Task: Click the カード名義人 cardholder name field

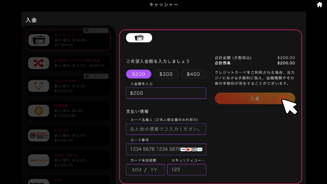Action: 166,129
